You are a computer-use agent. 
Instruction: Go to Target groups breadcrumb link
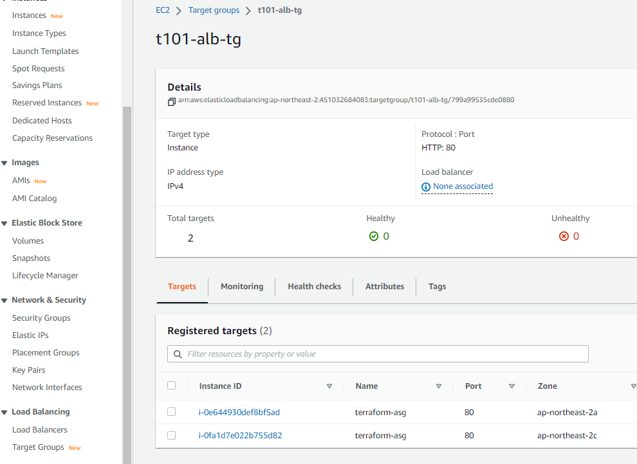pos(214,10)
